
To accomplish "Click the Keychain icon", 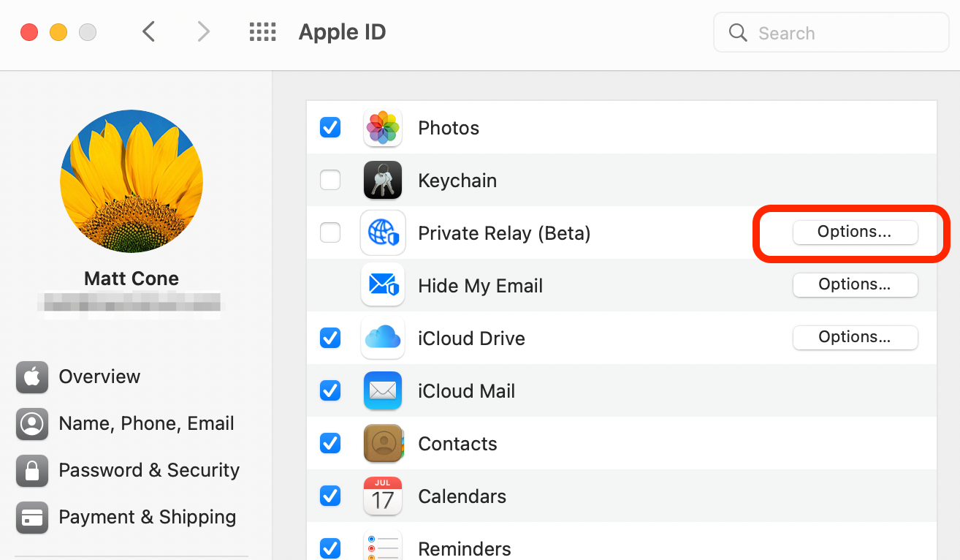I will [x=383, y=180].
